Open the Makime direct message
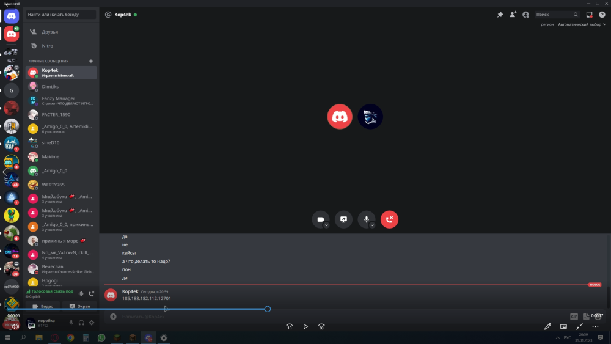 [60, 156]
